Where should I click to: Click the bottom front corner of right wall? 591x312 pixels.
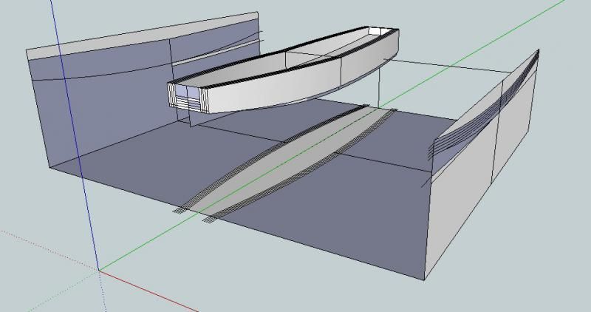click(426, 280)
